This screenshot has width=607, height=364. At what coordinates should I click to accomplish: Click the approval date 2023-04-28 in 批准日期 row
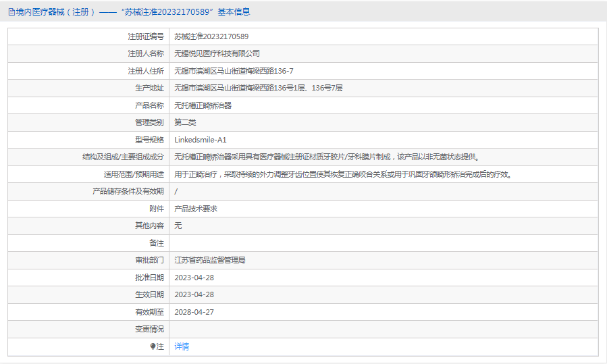(194, 278)
